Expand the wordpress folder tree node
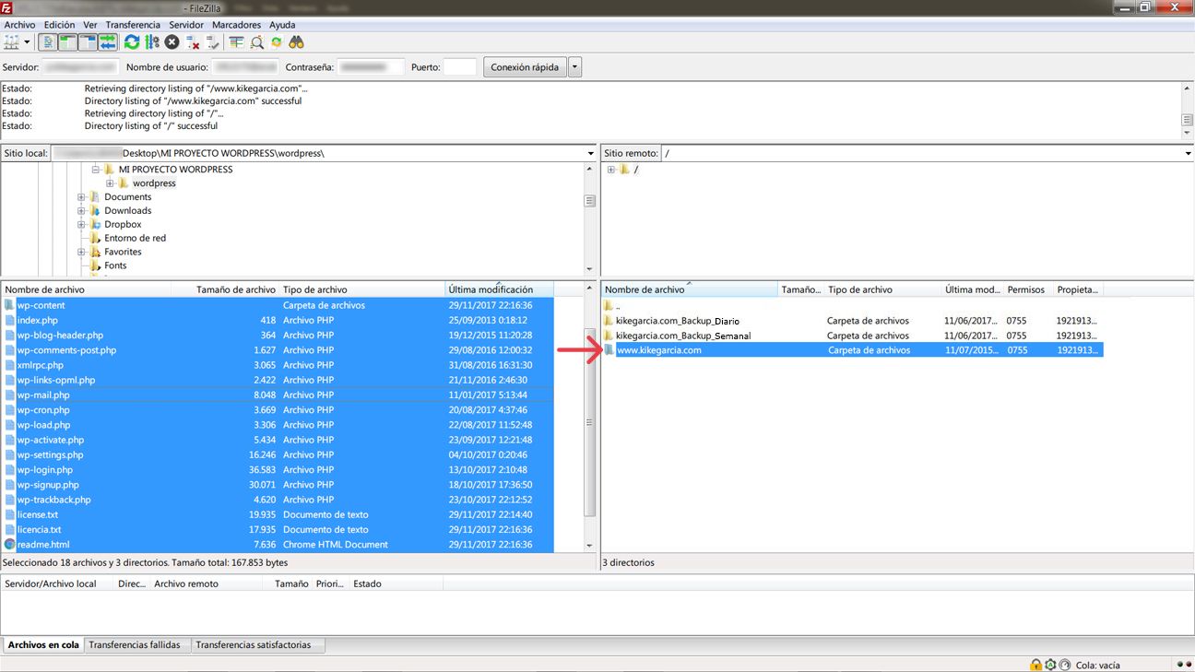The height and width of the screenshot is (672, 1195). pos(110,183)
